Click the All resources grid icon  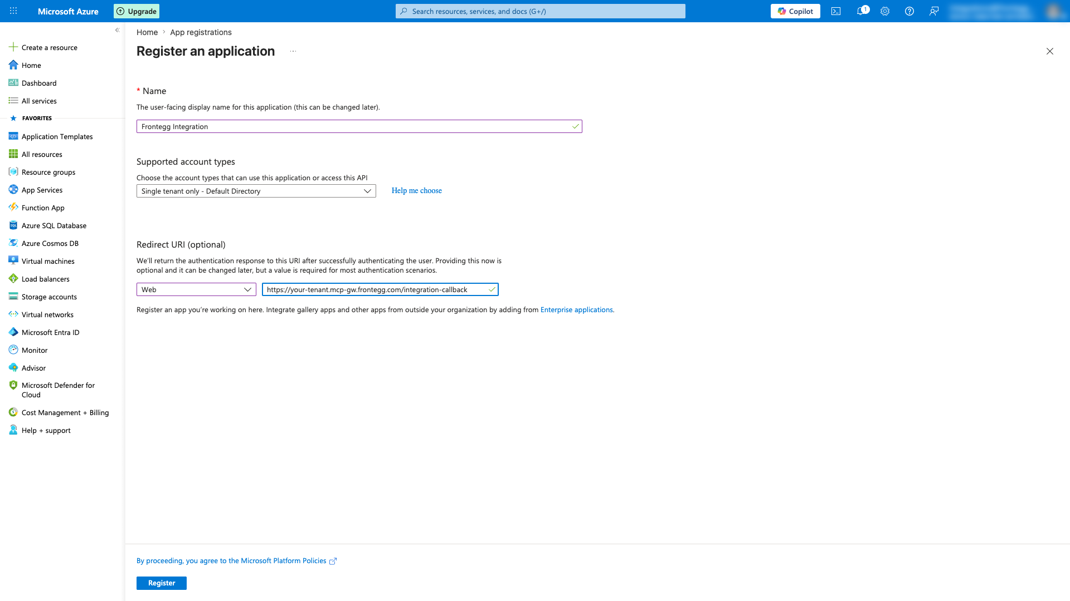13,154
